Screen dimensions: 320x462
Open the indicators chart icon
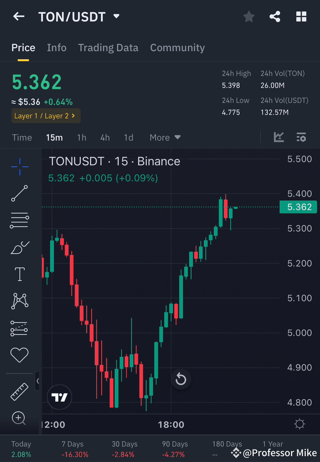279,137
